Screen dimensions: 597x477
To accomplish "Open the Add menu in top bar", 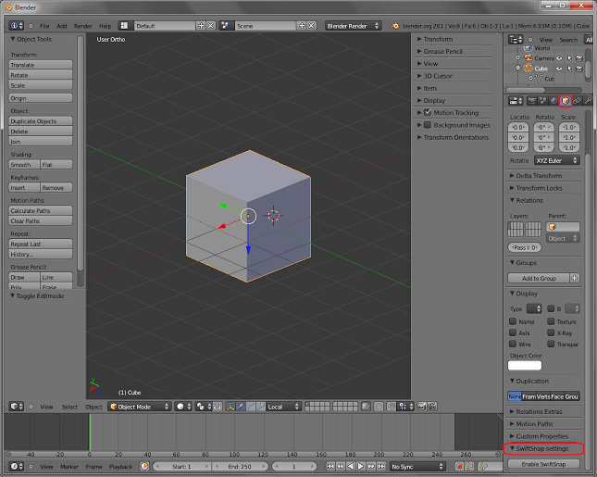I will pos(61,26).
